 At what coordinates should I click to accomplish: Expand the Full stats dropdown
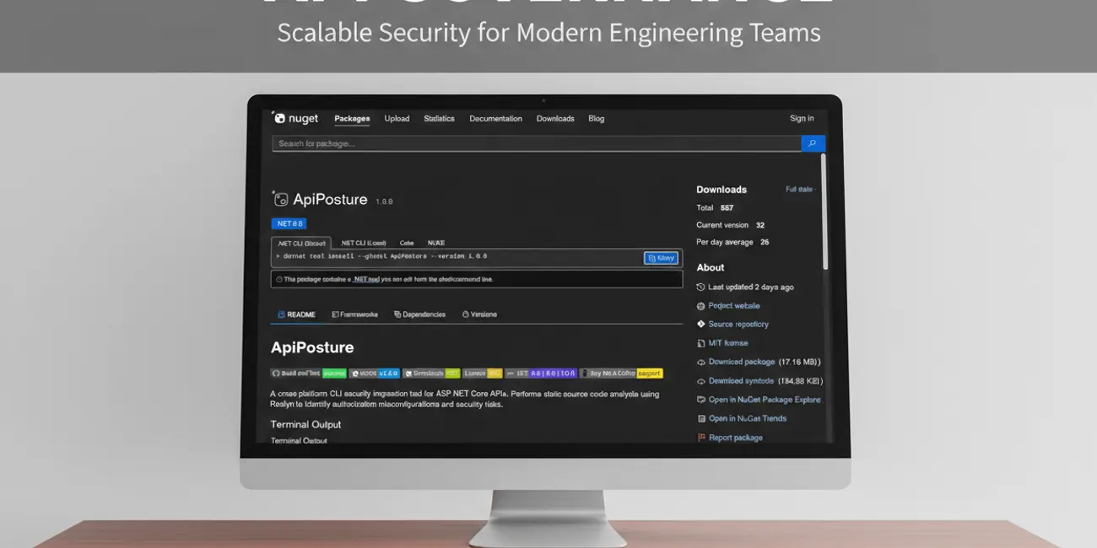[x=799, y=189]
